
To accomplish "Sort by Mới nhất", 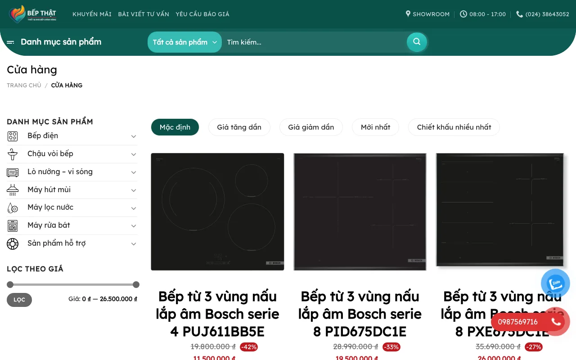I will [375, 127].
